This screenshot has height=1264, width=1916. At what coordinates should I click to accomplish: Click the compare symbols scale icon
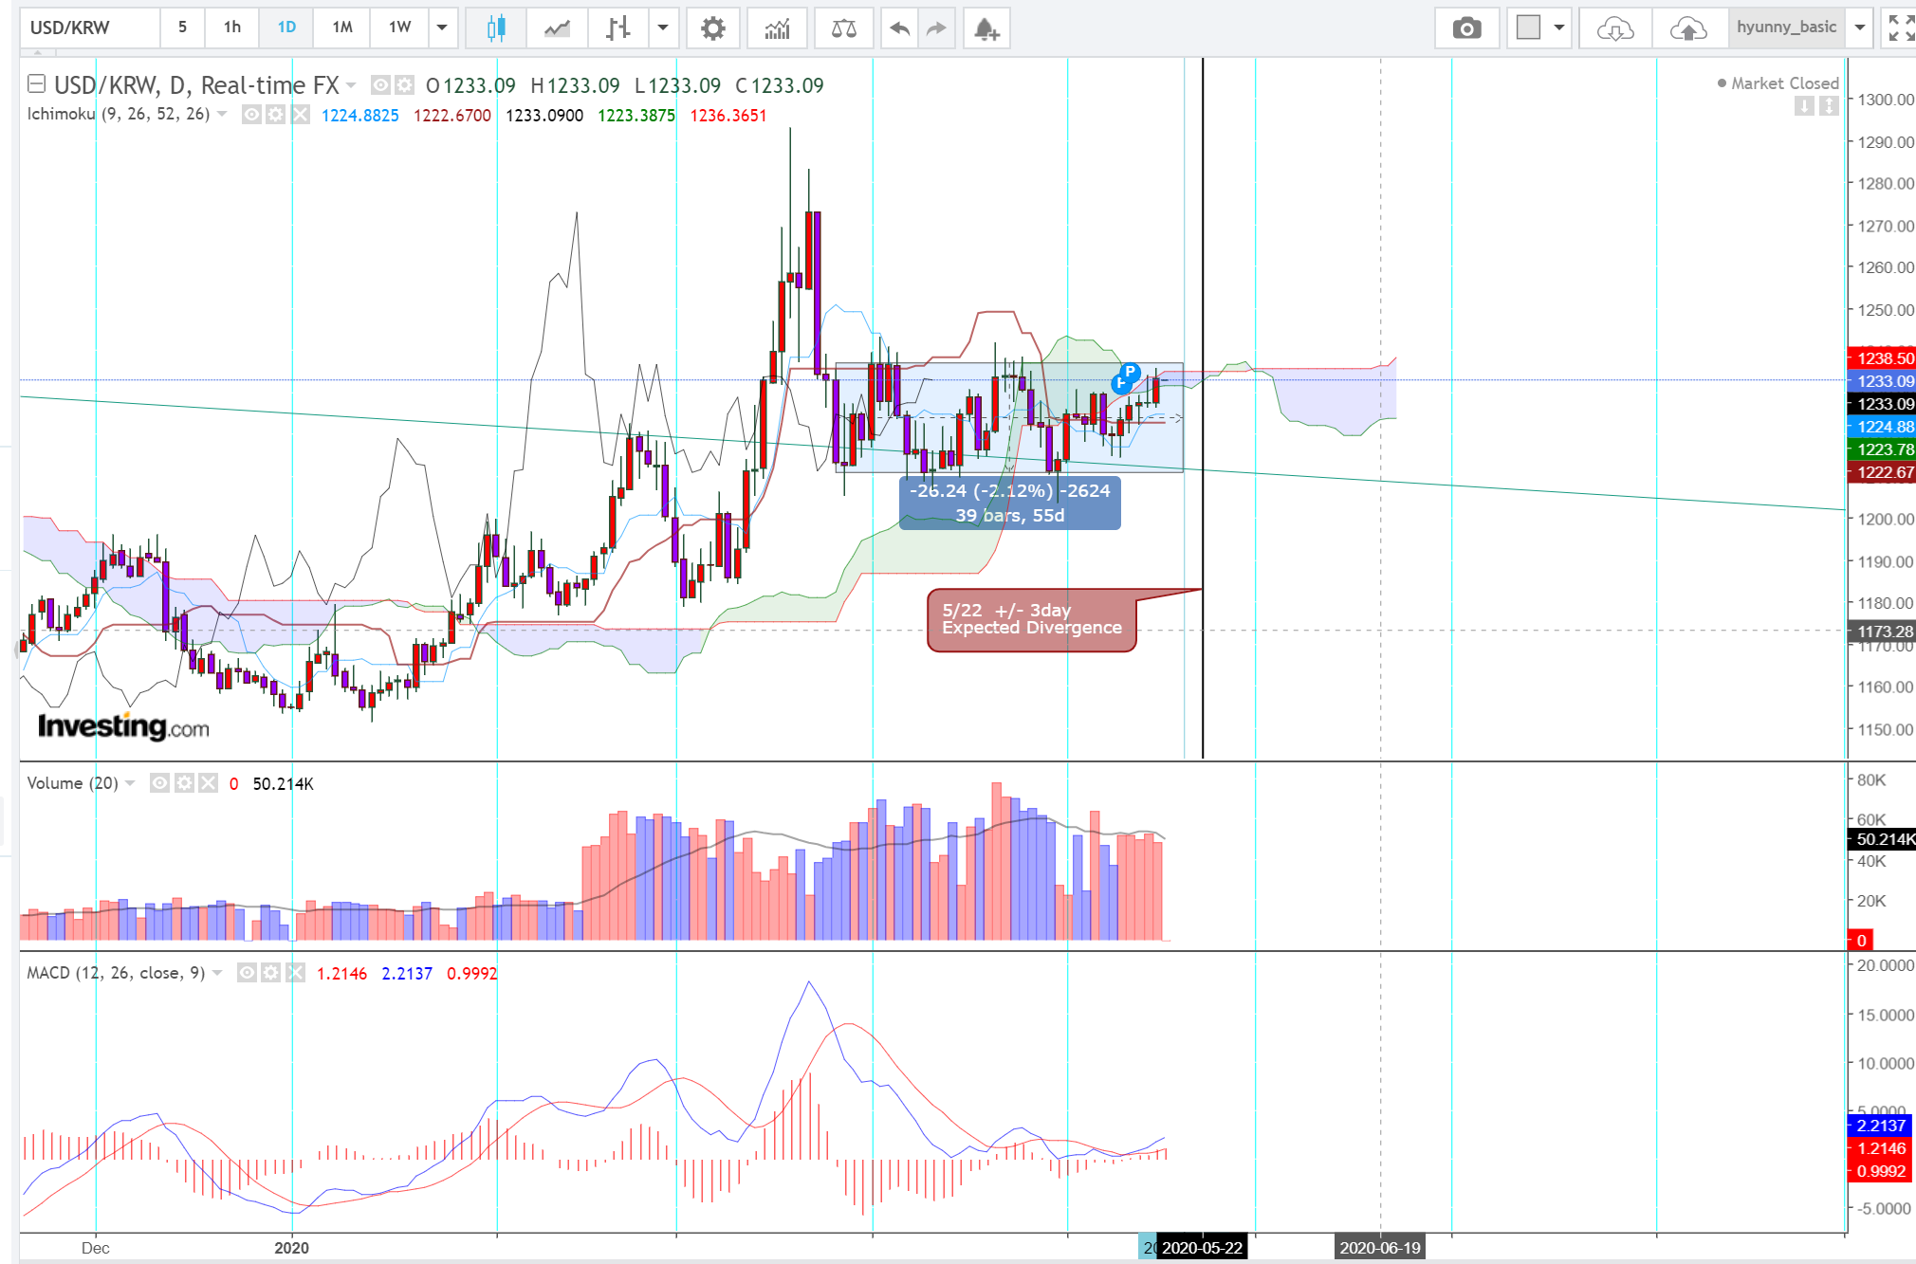click(843, 28)
